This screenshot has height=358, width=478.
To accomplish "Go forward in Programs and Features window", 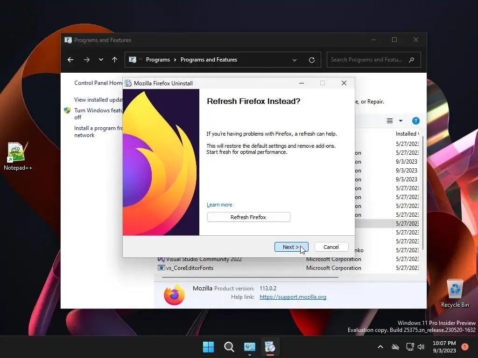I will [x=87, y=60].
